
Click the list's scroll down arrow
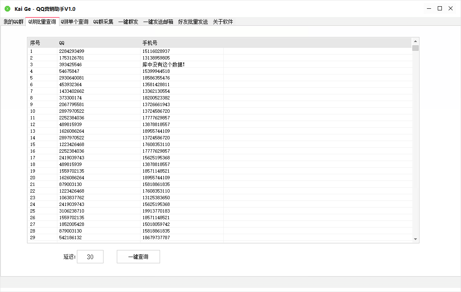415,239
